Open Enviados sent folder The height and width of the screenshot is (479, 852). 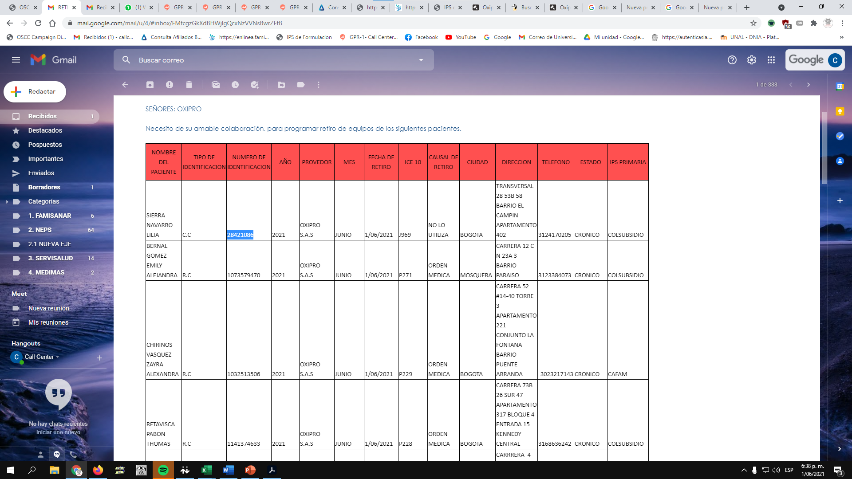tap(50, 173)
